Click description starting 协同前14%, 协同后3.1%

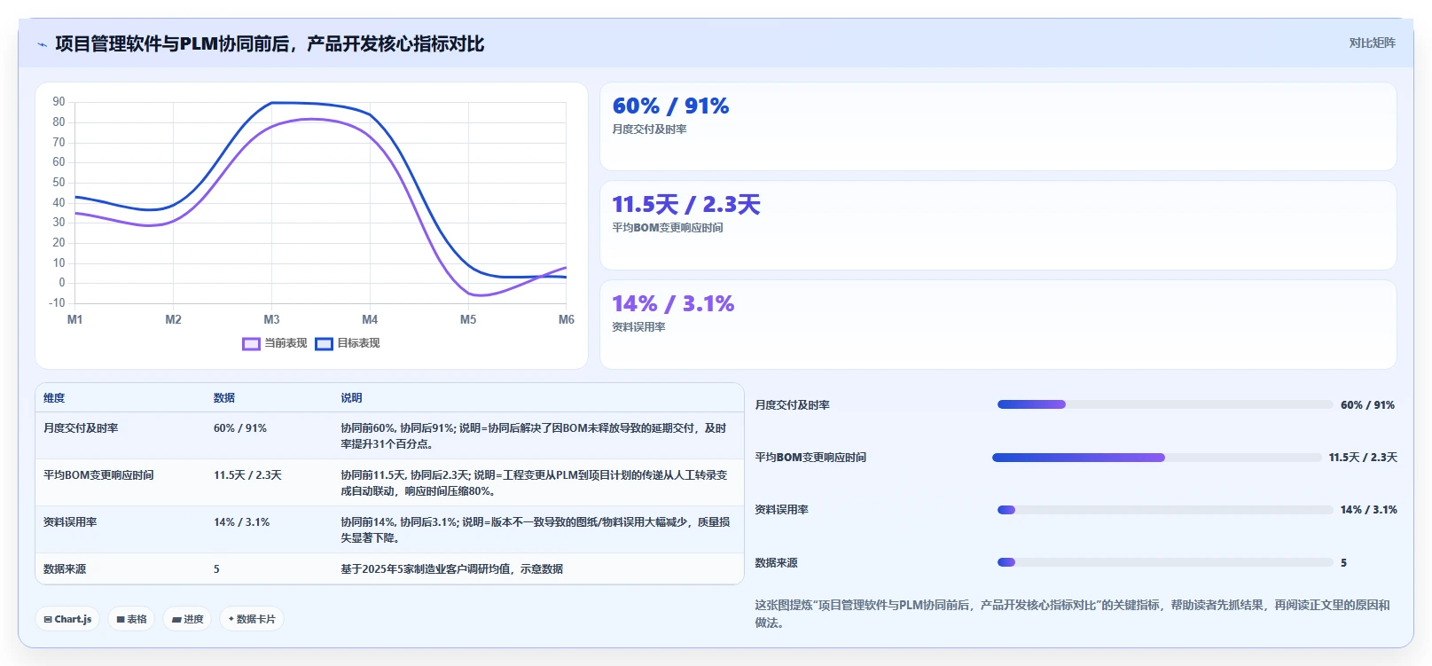[x=536, y=530]
